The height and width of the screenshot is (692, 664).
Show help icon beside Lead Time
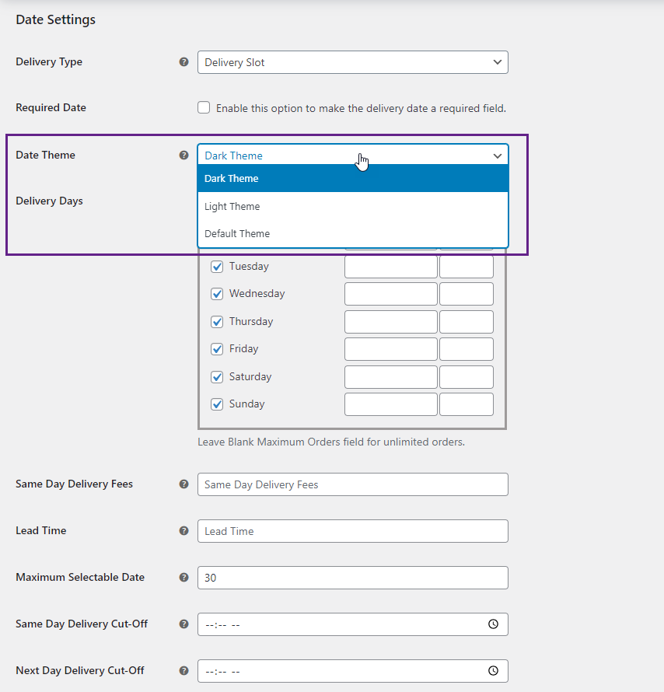pos(184,530)
